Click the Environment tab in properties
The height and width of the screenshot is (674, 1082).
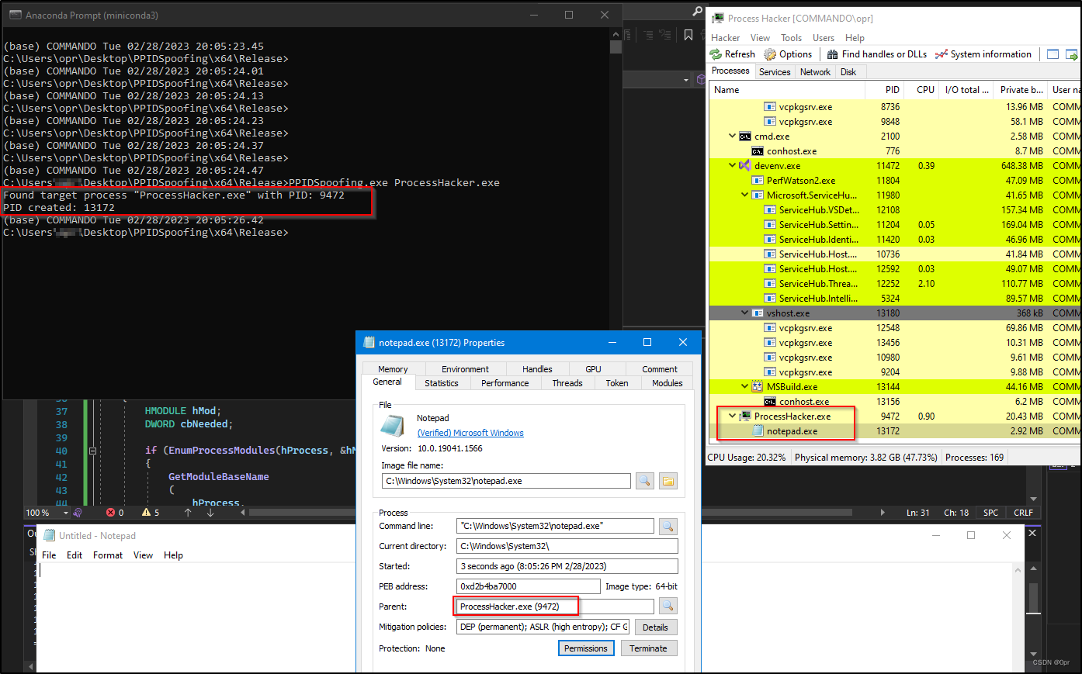[x=465, y=369]
